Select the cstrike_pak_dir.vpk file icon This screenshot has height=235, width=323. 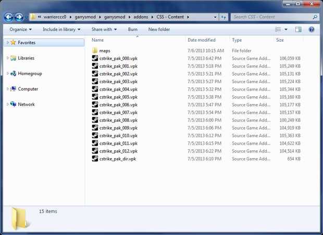tap(95, 159)
